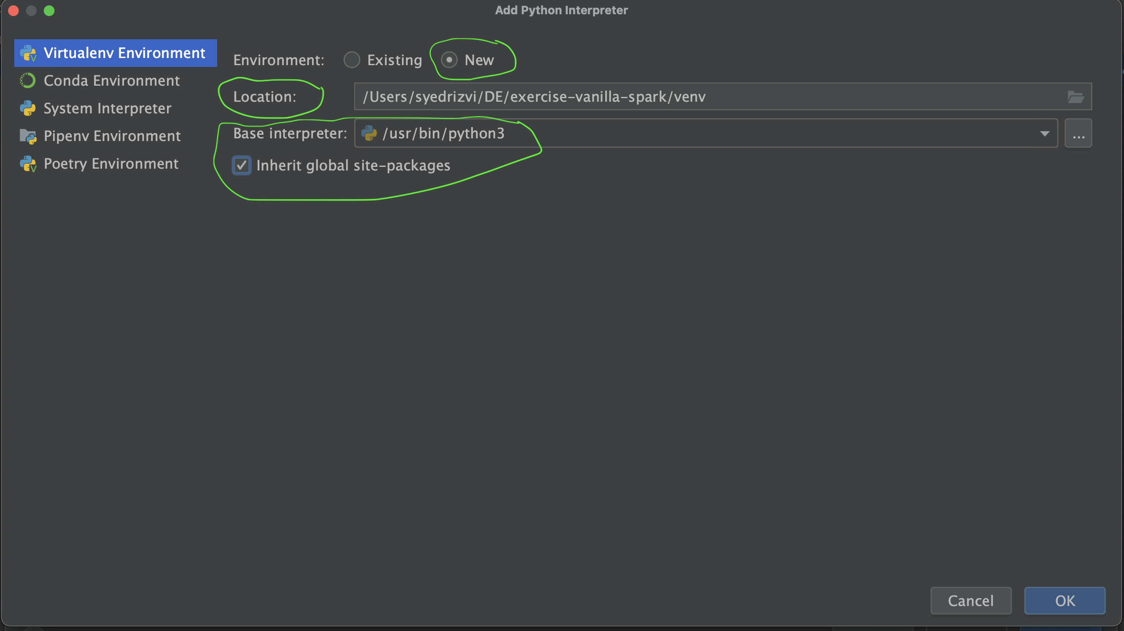This screenshot has width=1124, height=631.
Task: Click the ellipsis browse interpreter button
Action: click(x=1078, y=133)
